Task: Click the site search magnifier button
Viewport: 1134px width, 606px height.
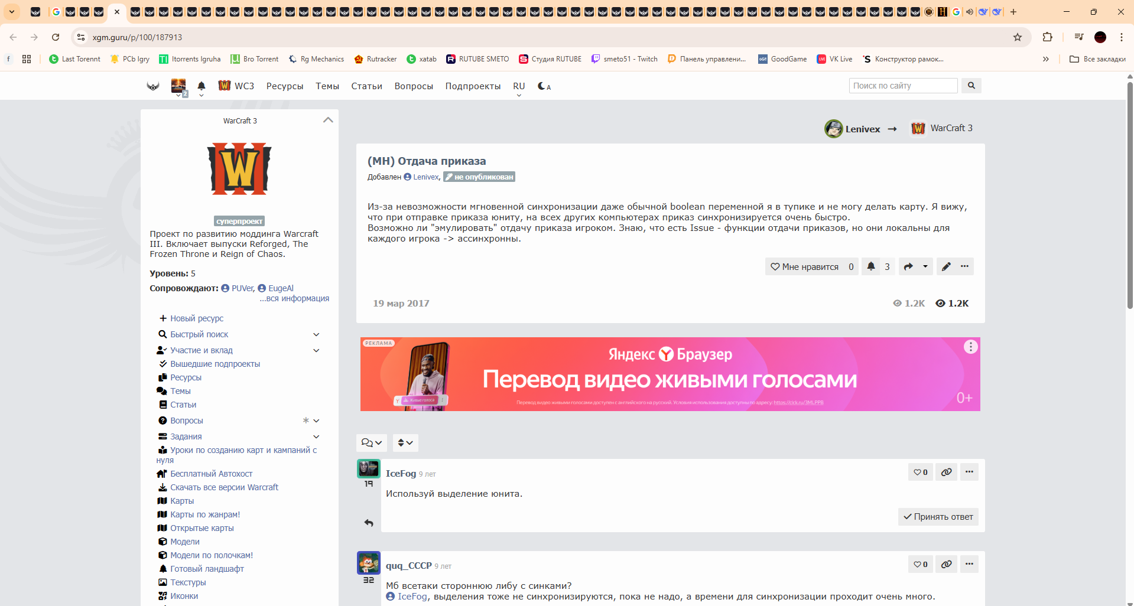Action: [x=971, y=86]
